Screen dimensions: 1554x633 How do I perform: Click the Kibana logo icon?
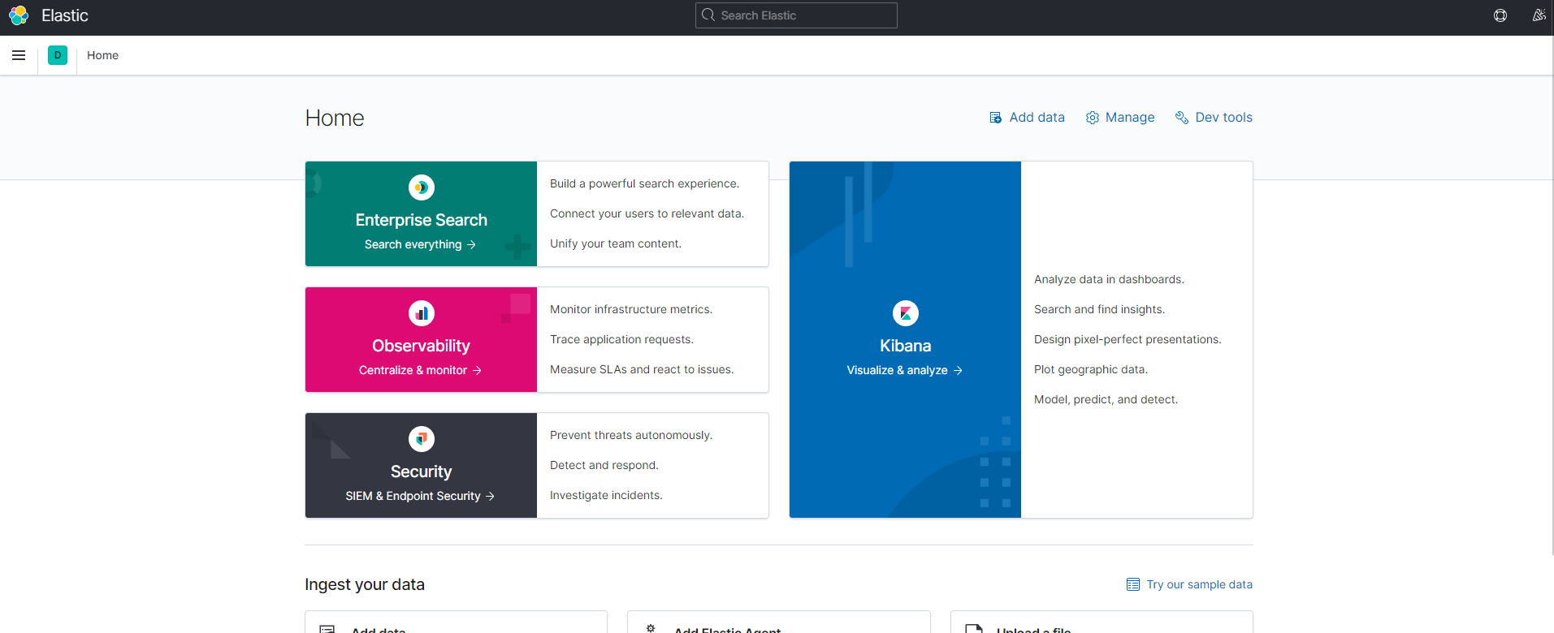pyautogui.click(x=905, y=313)
